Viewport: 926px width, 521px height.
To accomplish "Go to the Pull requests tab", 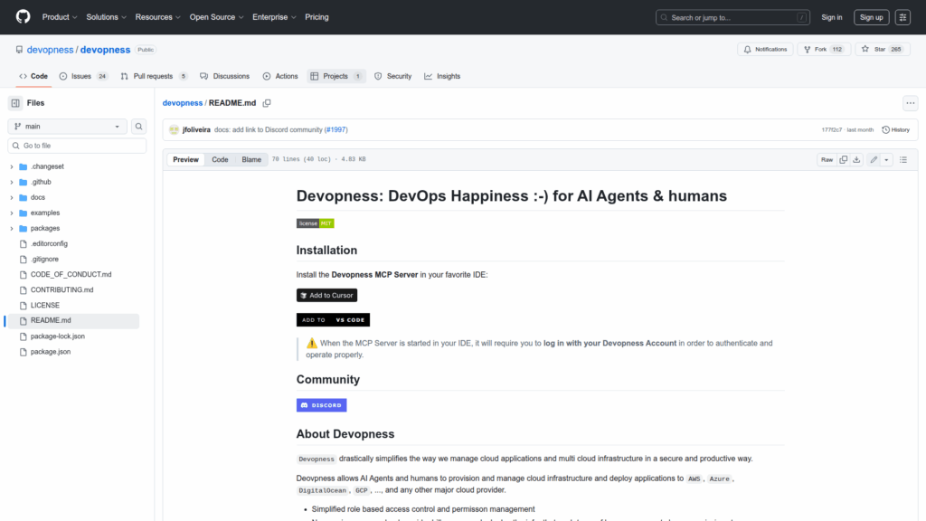I will (x=154, y=76).
